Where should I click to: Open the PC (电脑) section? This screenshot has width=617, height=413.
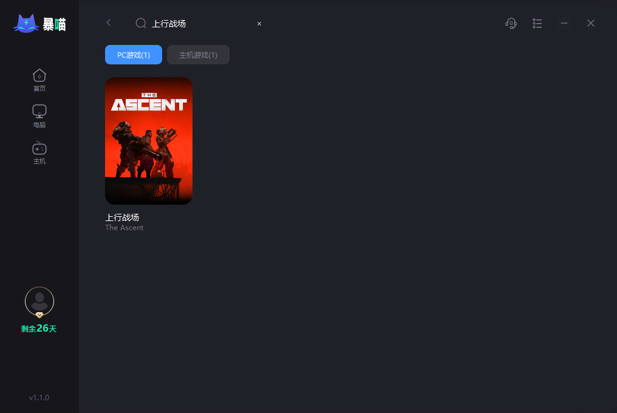[x=39, y=117]
